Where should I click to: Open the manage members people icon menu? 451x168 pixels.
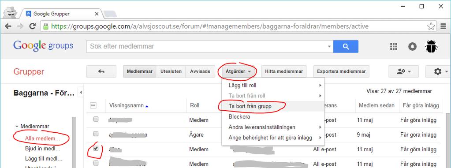pyautogui.click(x=403, y=71)
